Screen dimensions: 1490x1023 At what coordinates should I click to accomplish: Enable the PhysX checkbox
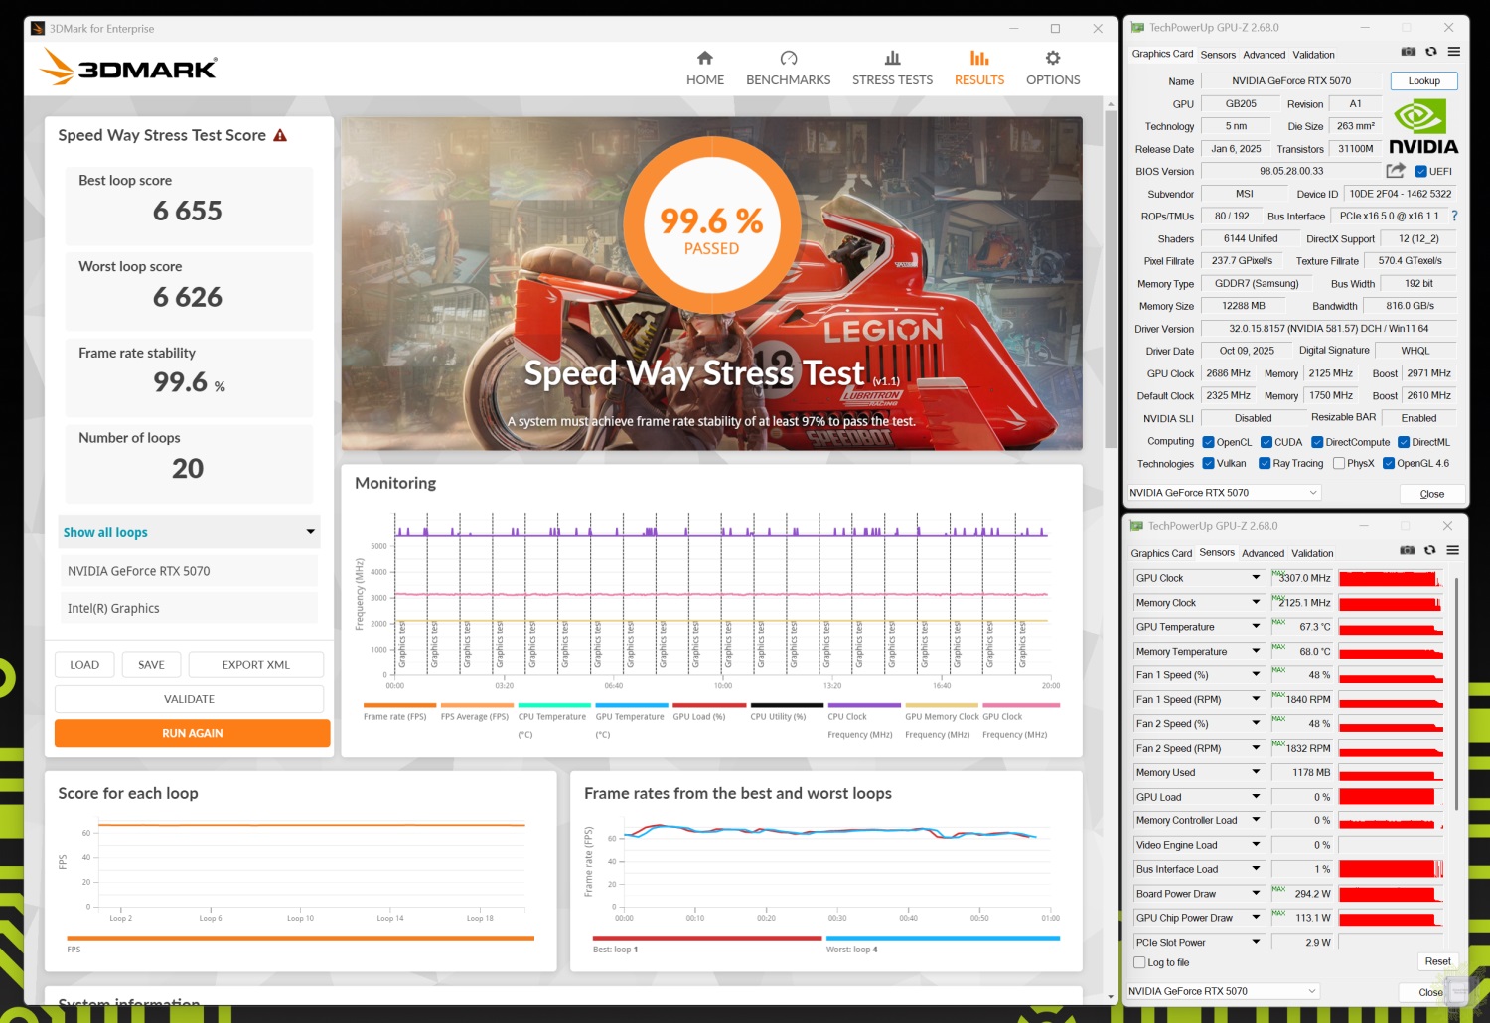tap(1339, 463)
